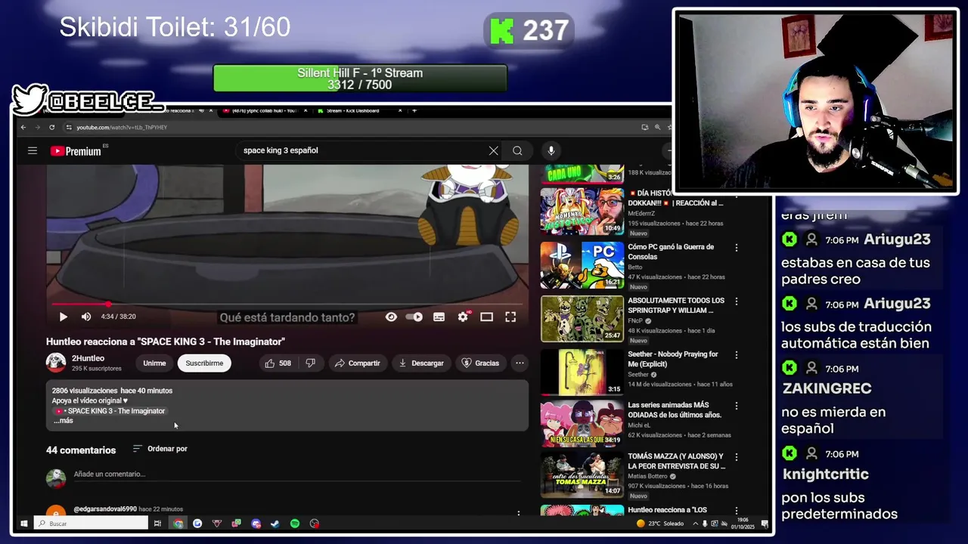This screenshot has height=544, width=968.
Task: Open the Springtrap and William thumbnail
Action: pyautogui.click(x=582, y=318)
